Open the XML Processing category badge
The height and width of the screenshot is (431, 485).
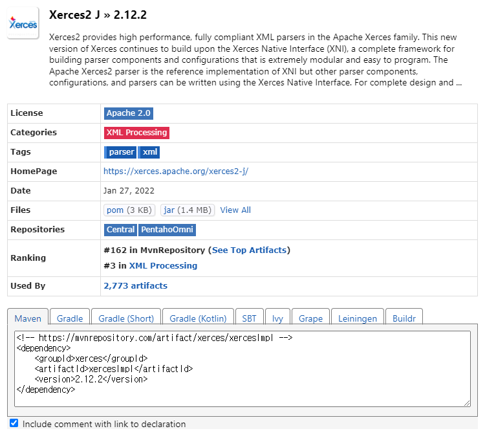tap(136, 133)
